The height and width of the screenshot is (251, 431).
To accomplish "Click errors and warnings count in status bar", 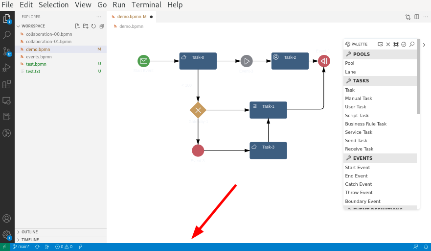I will (64, 247).
